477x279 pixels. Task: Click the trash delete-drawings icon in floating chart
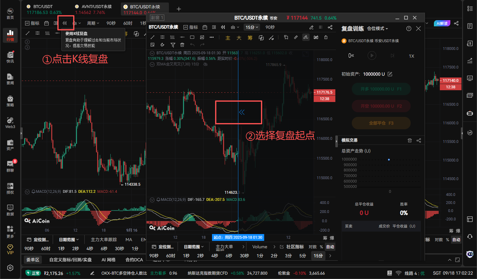(182, 45)
